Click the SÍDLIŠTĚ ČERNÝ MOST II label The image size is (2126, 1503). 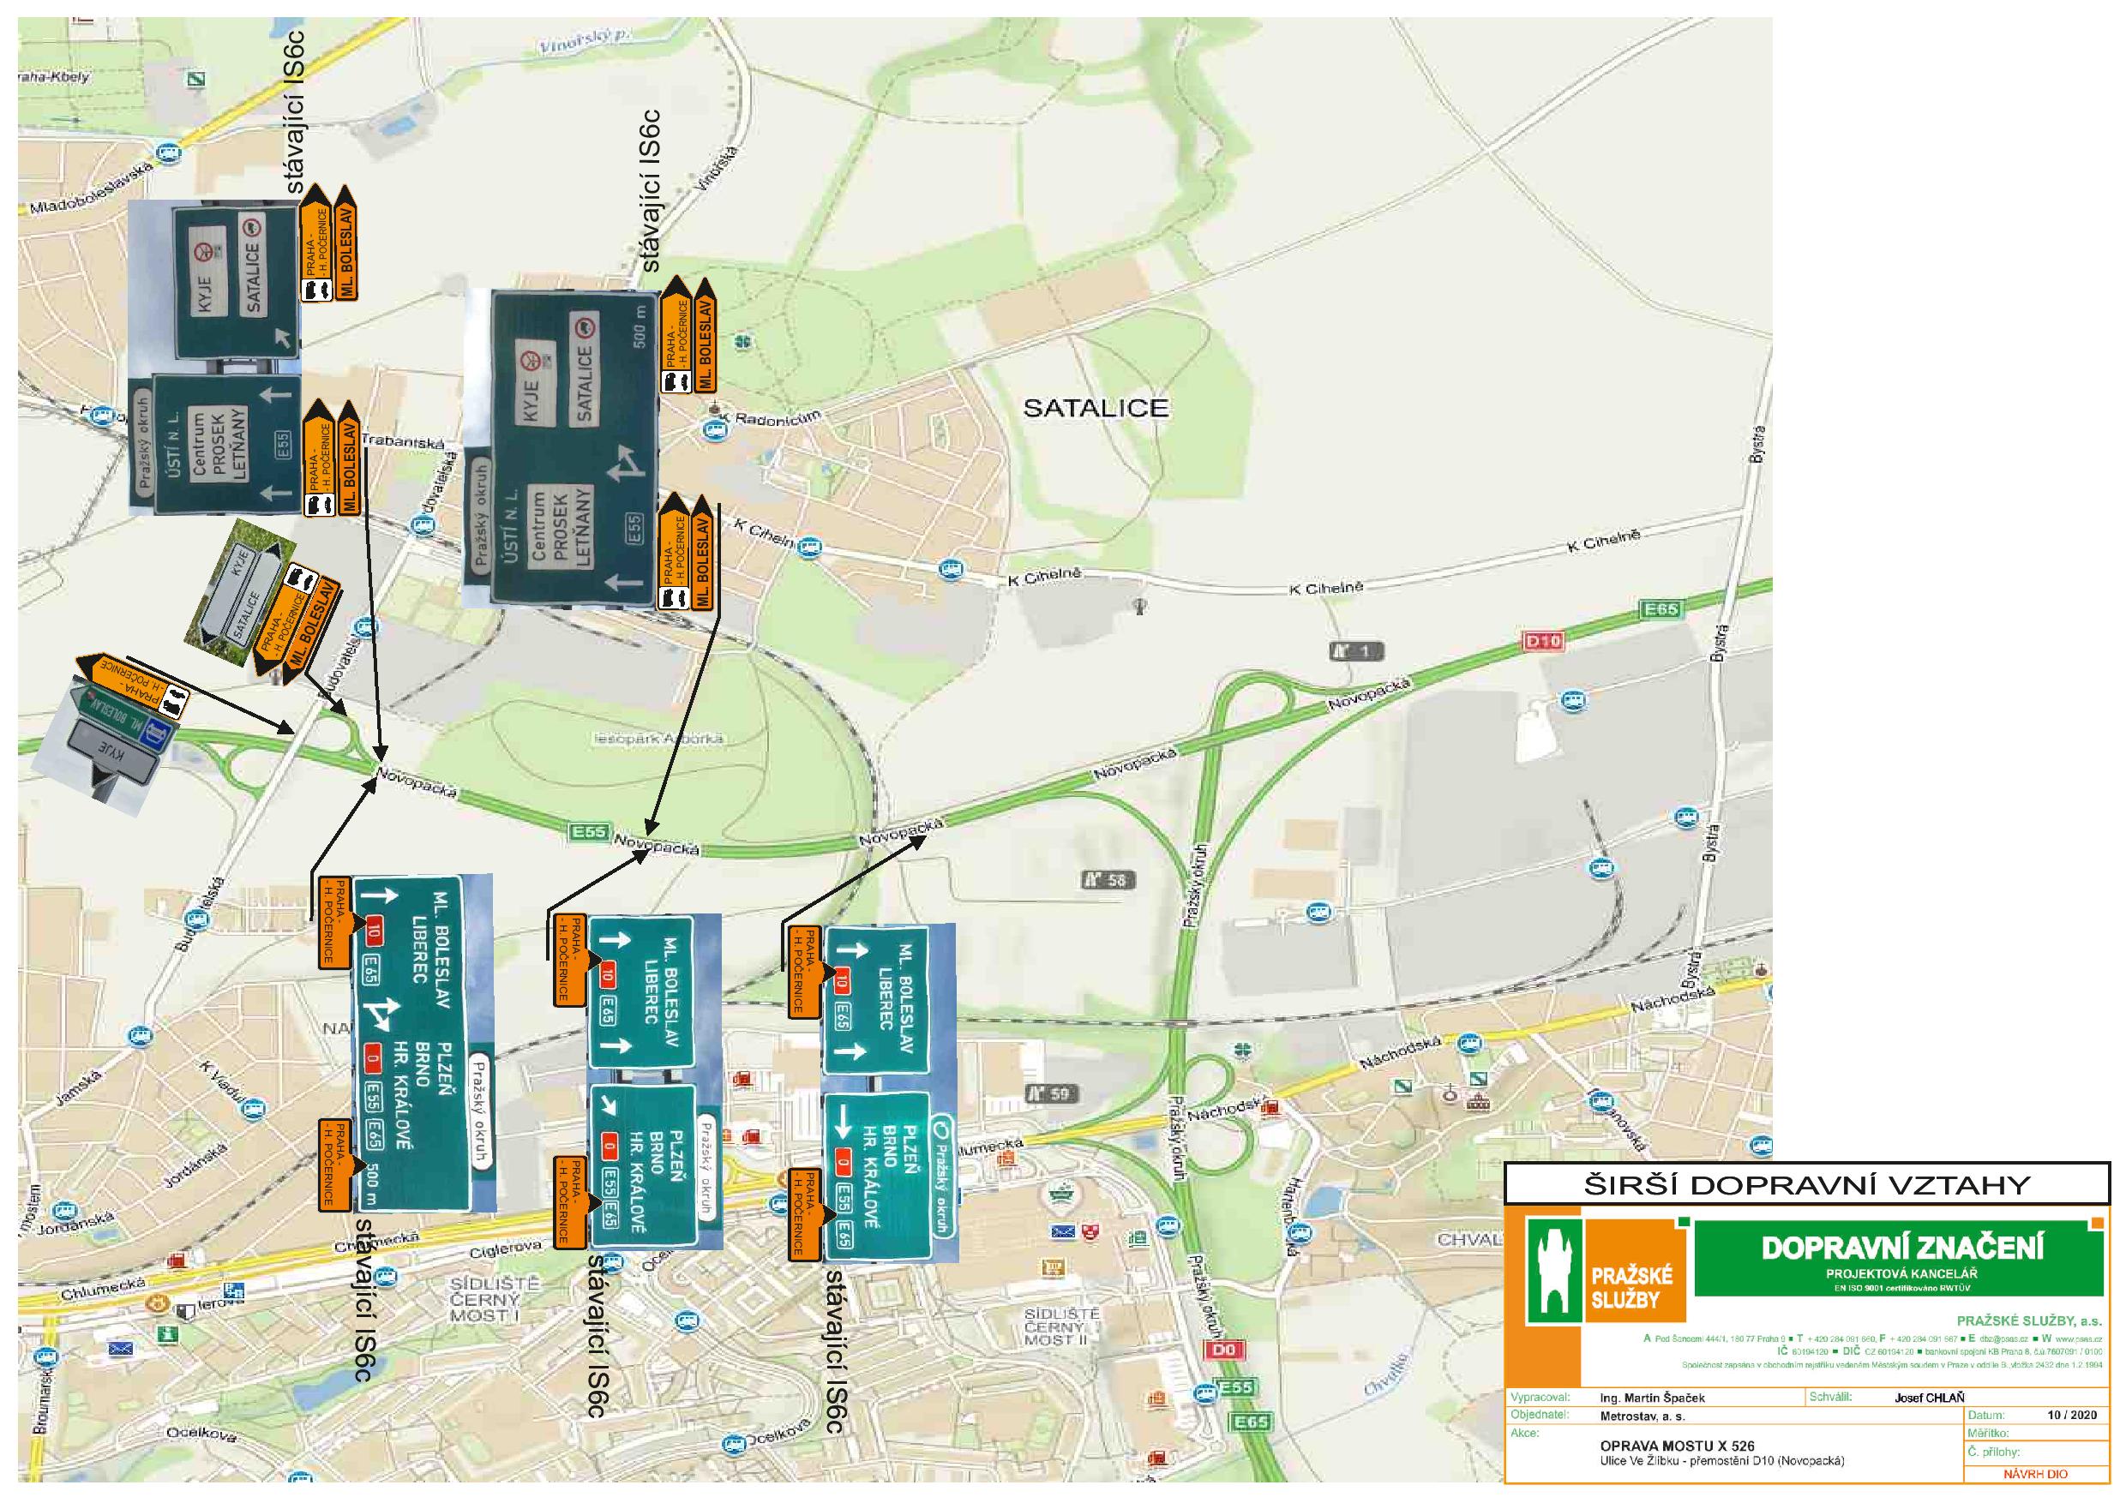click(x=1062, y=1327)
